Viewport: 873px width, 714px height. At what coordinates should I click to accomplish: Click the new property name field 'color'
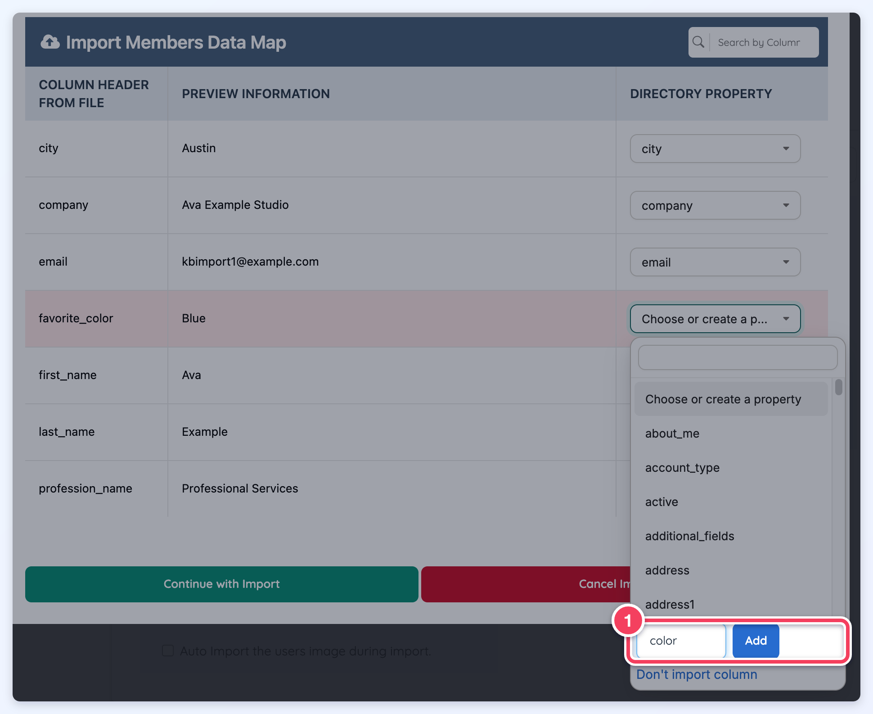(681, 641)
